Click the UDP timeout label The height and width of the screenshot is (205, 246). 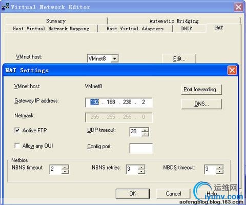(101, 130)
